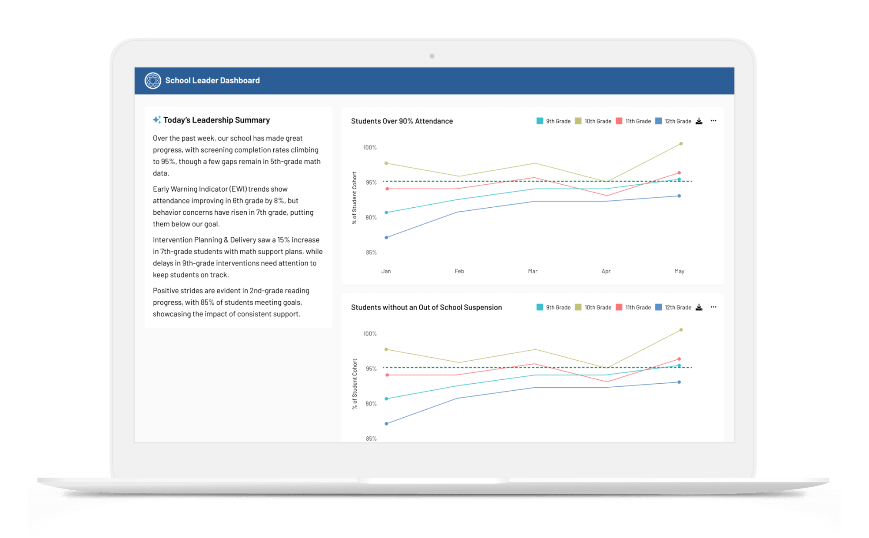Click the sparkle icon beside Today's Leadership Summary
The width and height of the screenshot is (869, 538).
click(x=157, y=120)
